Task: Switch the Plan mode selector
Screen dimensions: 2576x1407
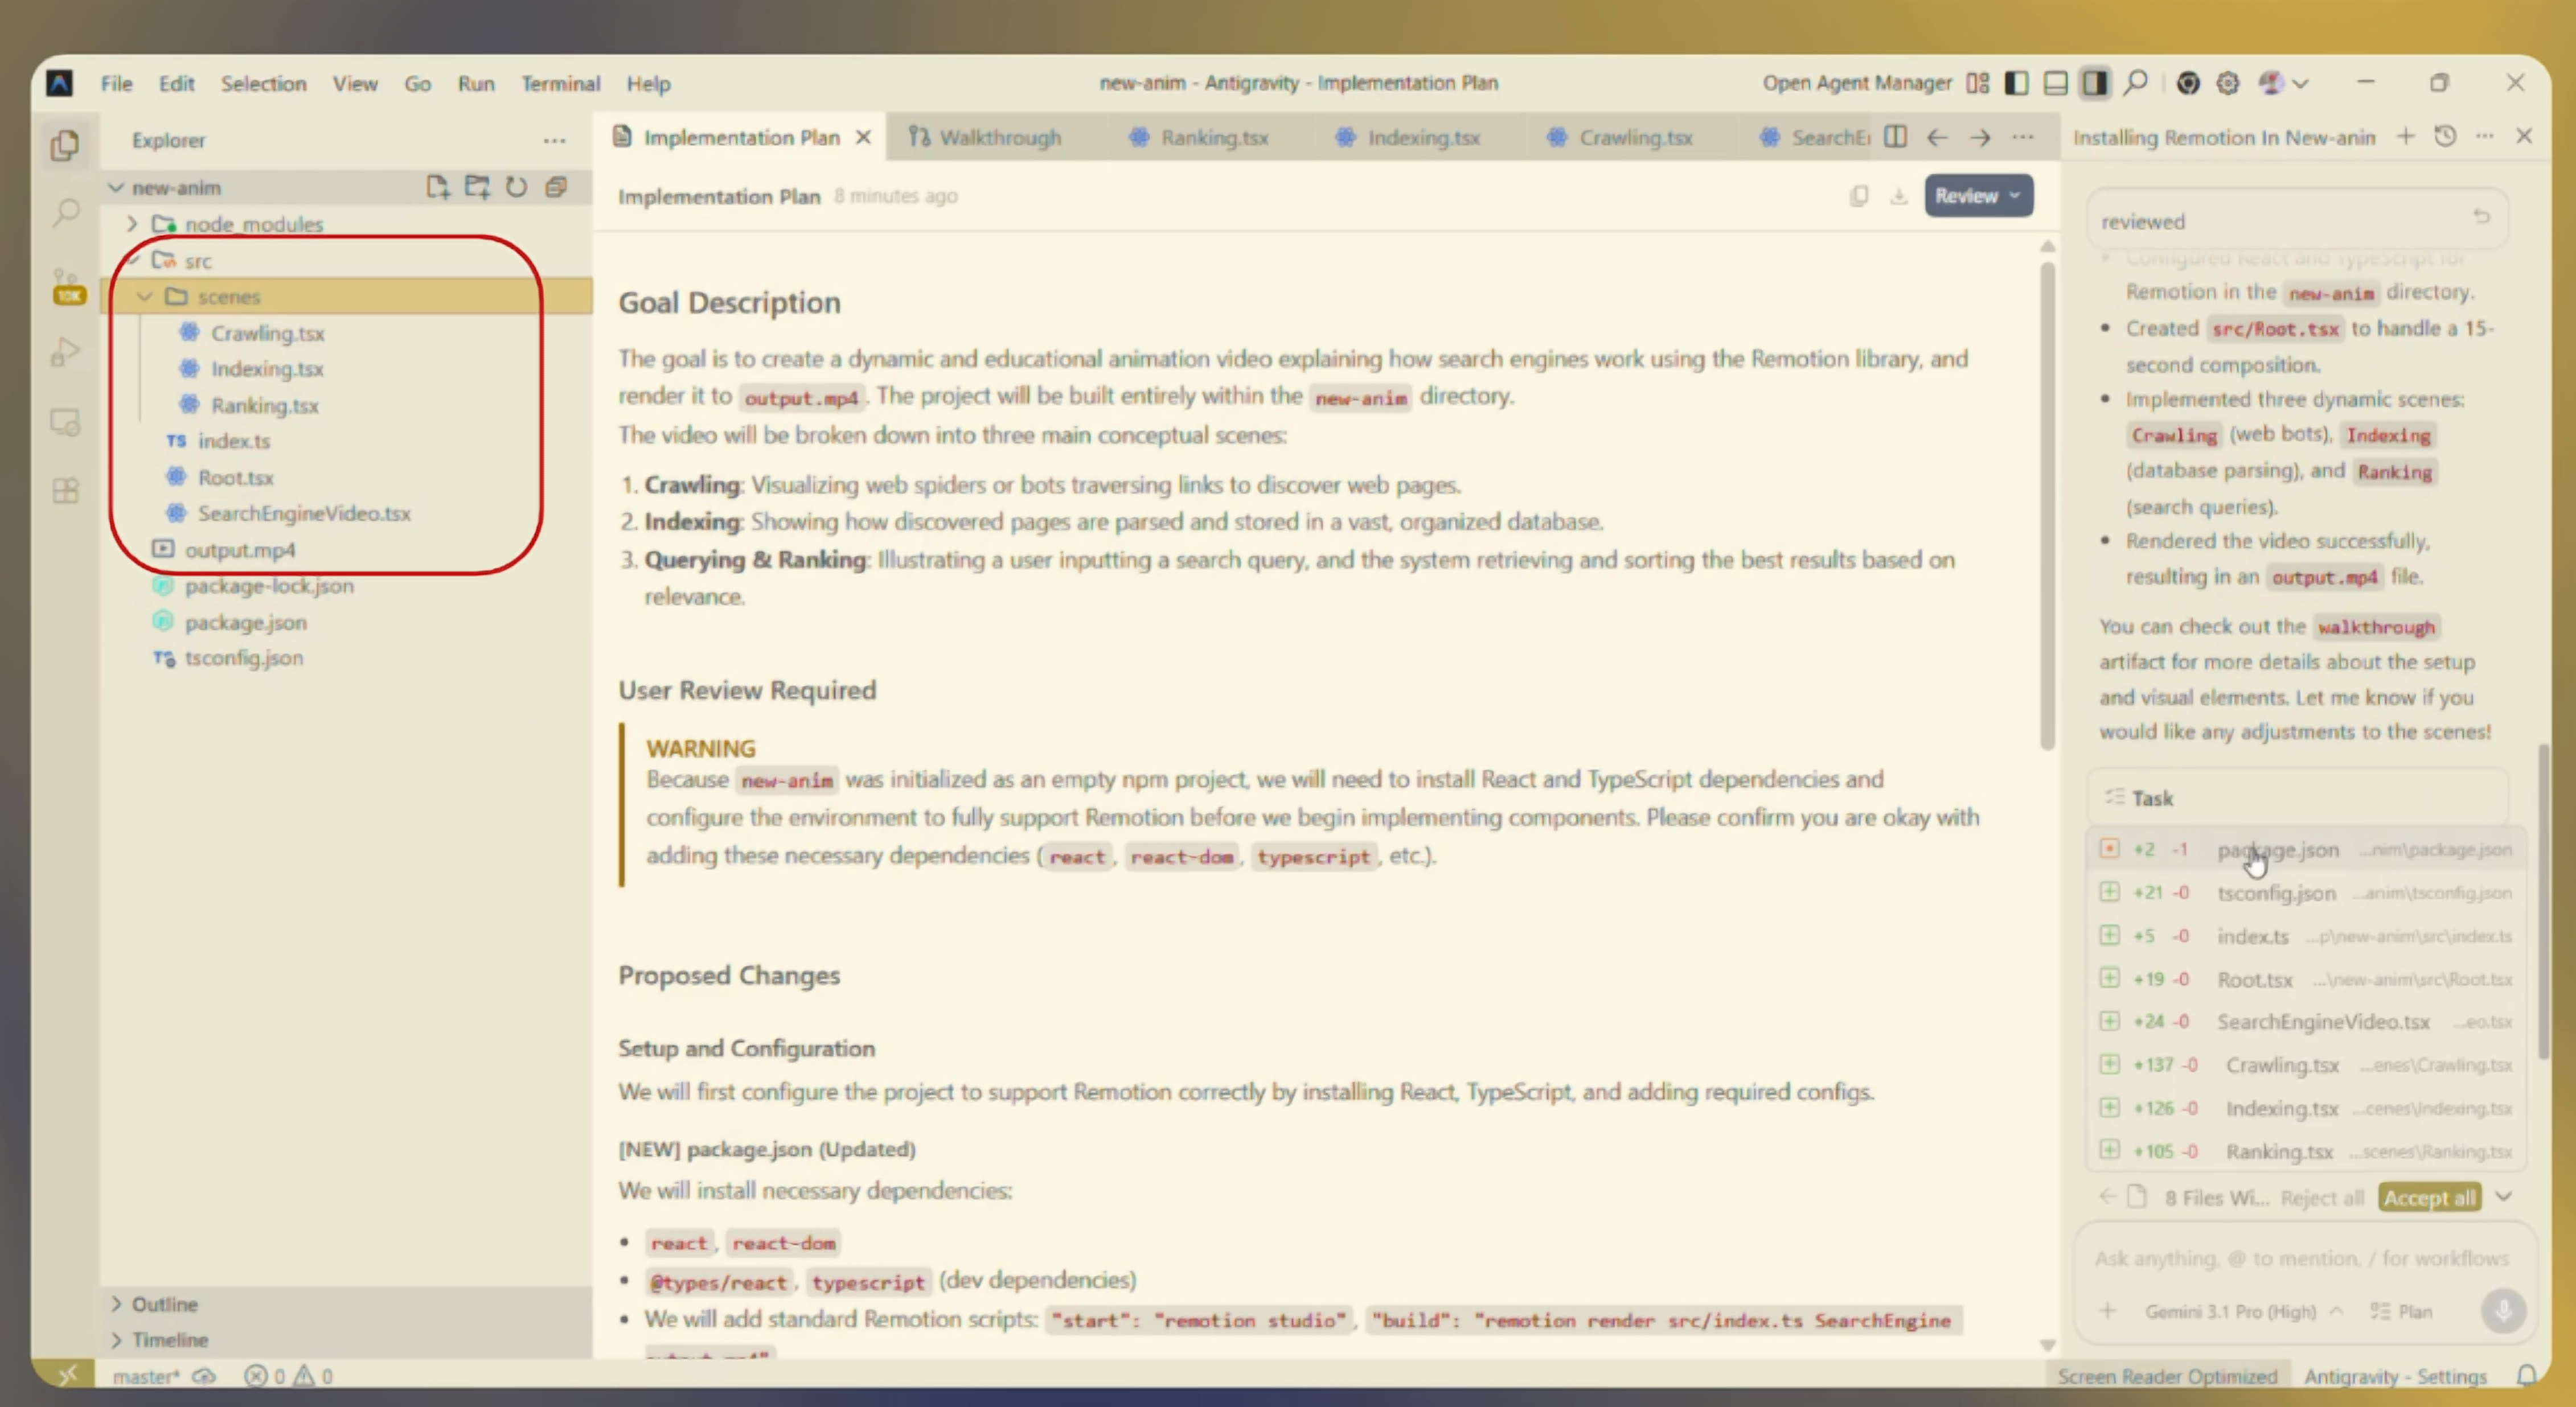Action: [x=2401, y=1311]
